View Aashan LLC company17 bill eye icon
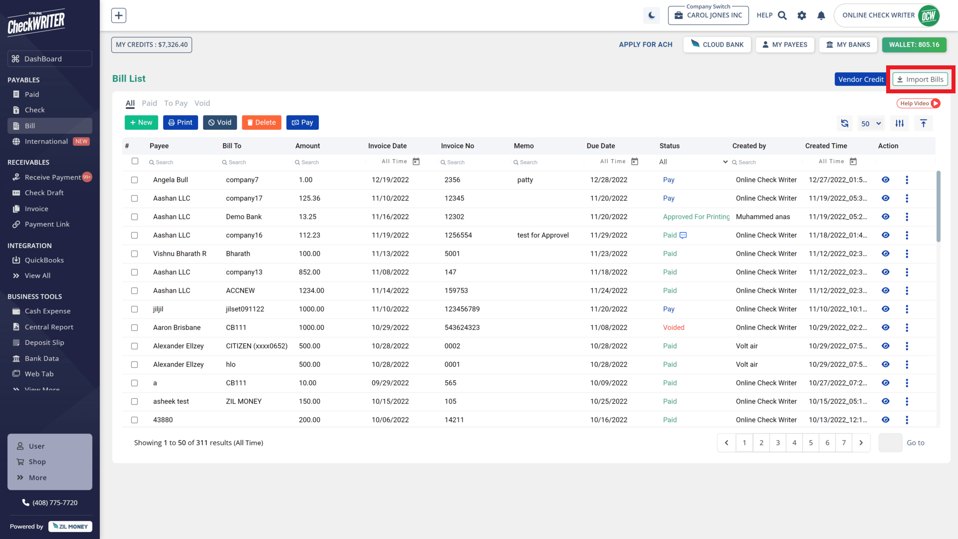The width and height of the screenshot is (958, 539). pos(886,198)
